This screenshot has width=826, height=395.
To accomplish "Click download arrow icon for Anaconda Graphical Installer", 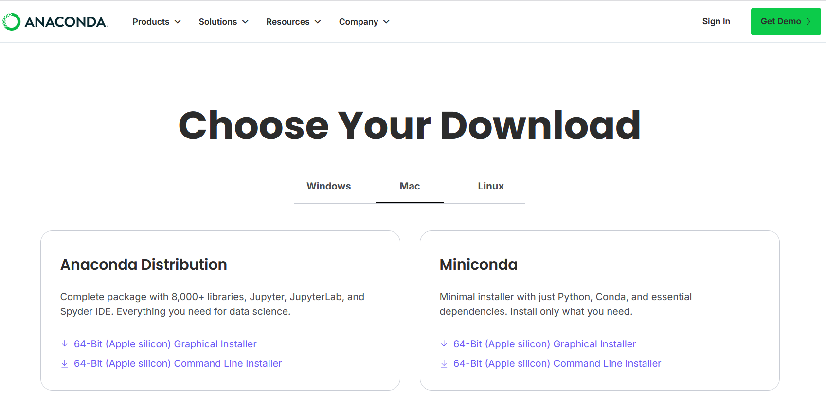I will (x=65, y=344).
